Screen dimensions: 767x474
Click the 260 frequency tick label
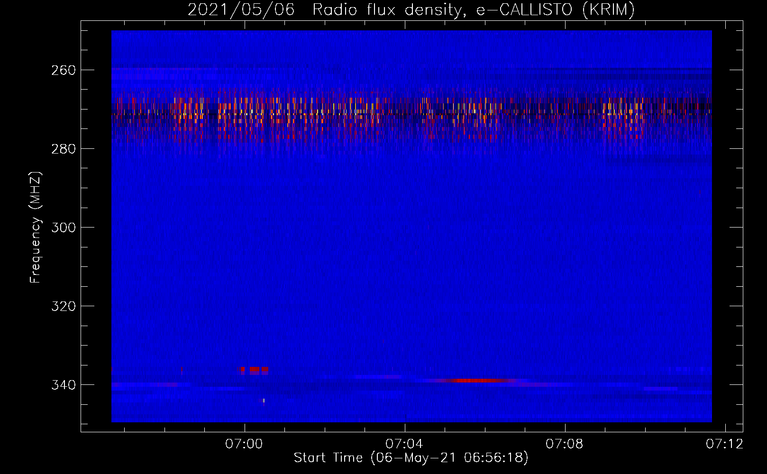(x=64, y=70)
